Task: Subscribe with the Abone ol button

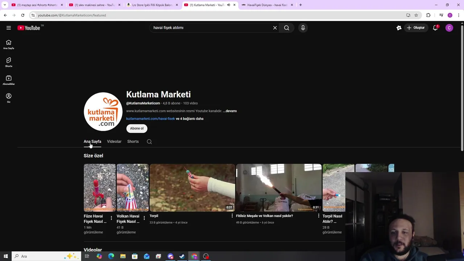Action: [x=137, y=128]
